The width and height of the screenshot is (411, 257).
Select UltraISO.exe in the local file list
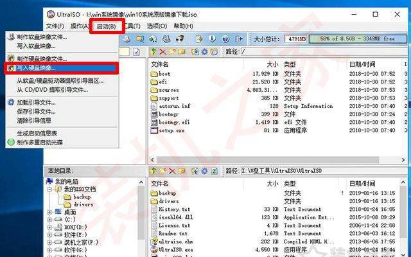point(172,249)
